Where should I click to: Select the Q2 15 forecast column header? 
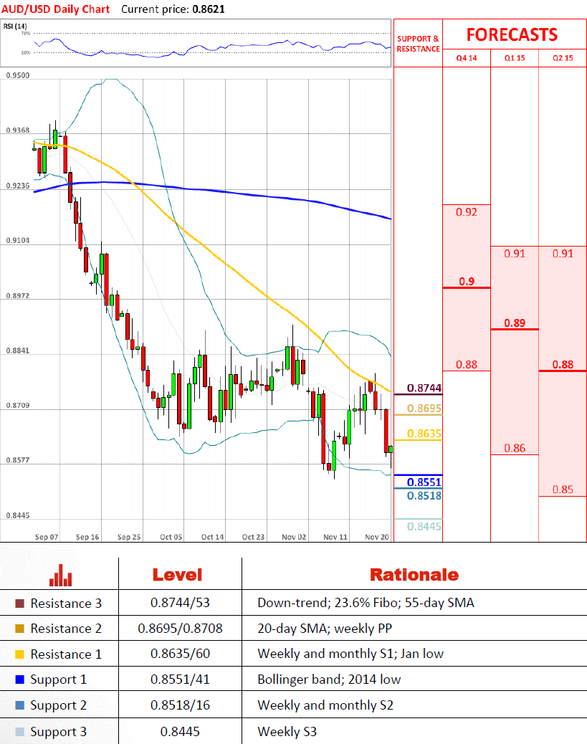point(563,58)
